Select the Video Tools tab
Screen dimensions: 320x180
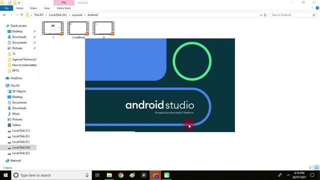[x=63, y=8]
